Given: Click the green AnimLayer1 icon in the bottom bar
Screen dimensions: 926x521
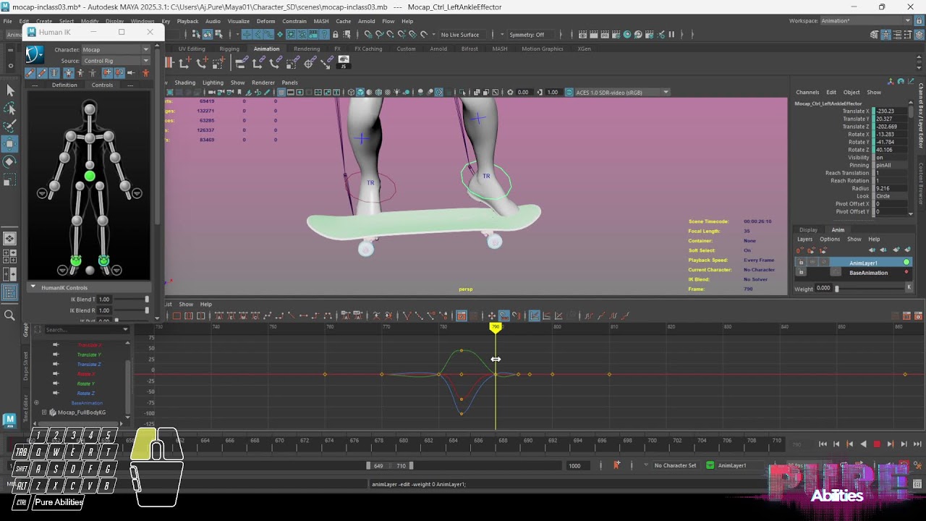Looking at the screenshot, I should [710, 465].
